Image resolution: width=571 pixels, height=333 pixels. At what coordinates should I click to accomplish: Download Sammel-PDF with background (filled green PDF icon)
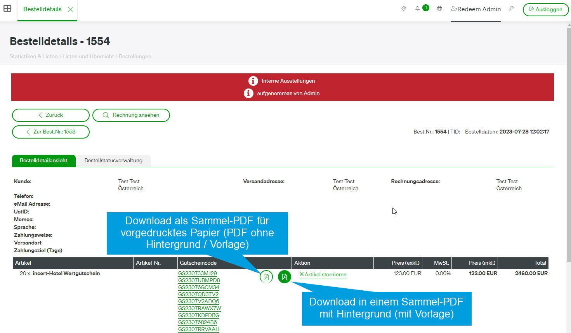click(285, 277)
